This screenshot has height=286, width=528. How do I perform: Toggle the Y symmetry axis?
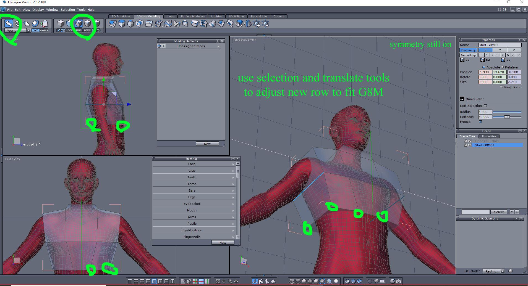click(x=500, y=50)
